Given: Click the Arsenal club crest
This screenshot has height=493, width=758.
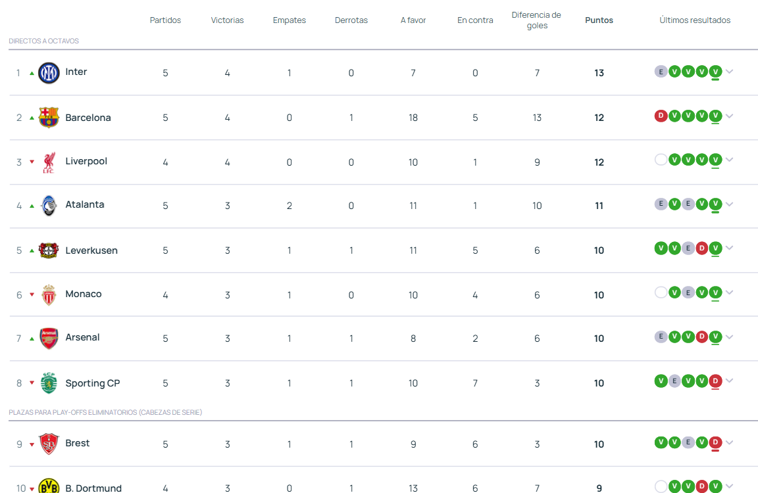Looking at the screenshot, I should pyautogui.click(x=49, y=338).
